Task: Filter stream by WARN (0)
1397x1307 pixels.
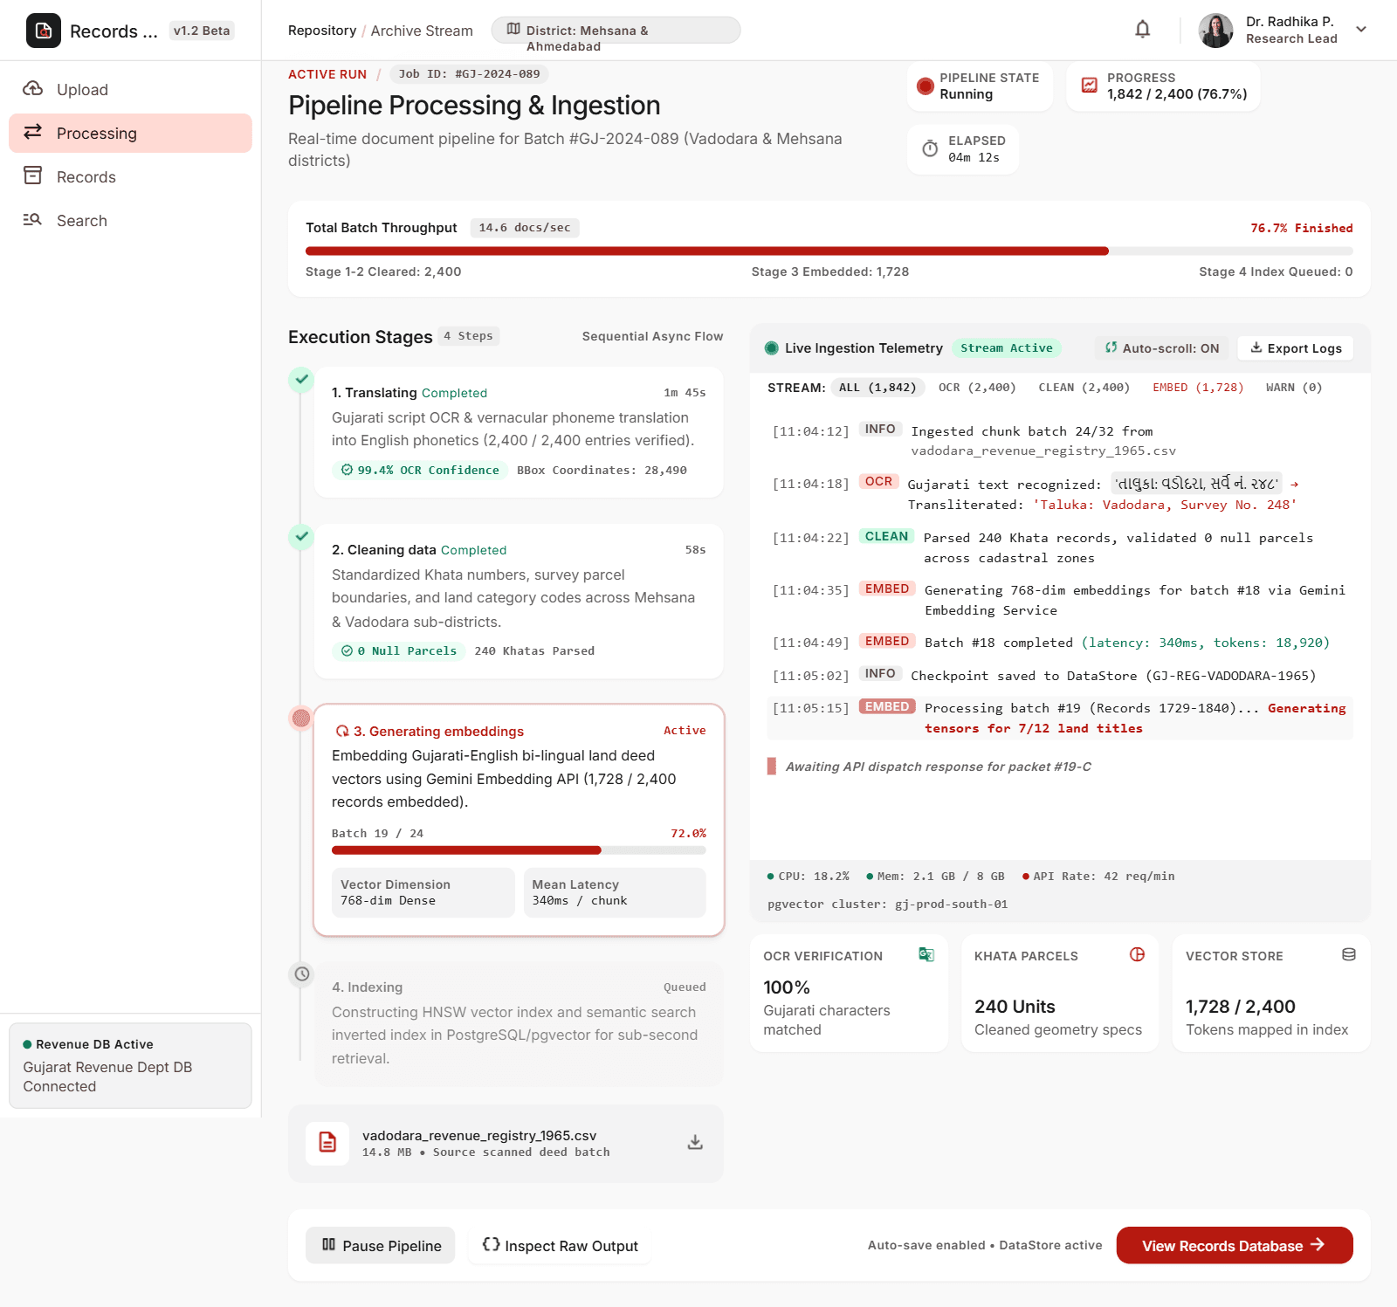Action: click(x=1294, y=388)
